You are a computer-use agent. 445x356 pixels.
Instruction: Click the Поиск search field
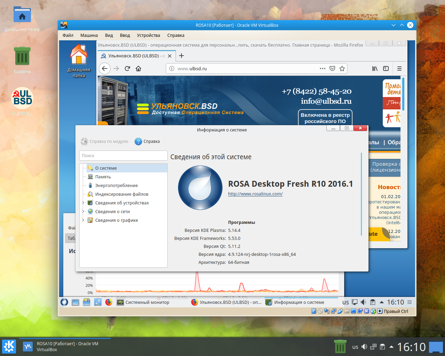pyautogui.click(x=123, y=155)
